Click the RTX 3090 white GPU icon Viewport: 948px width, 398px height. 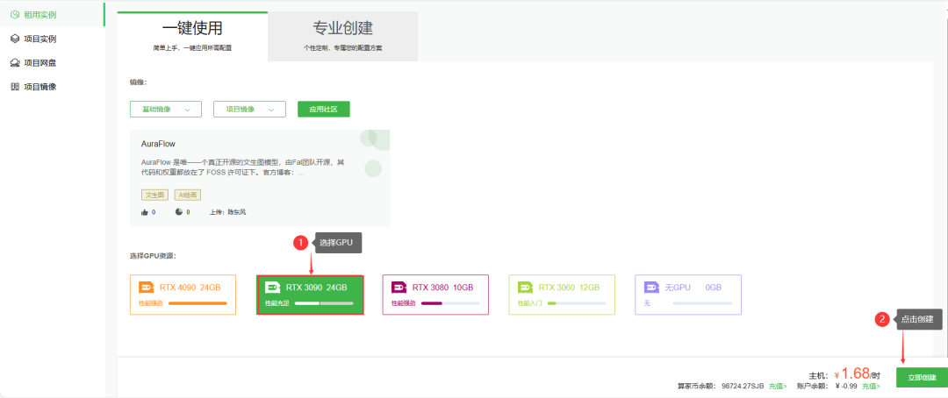(x=273, y=288)
